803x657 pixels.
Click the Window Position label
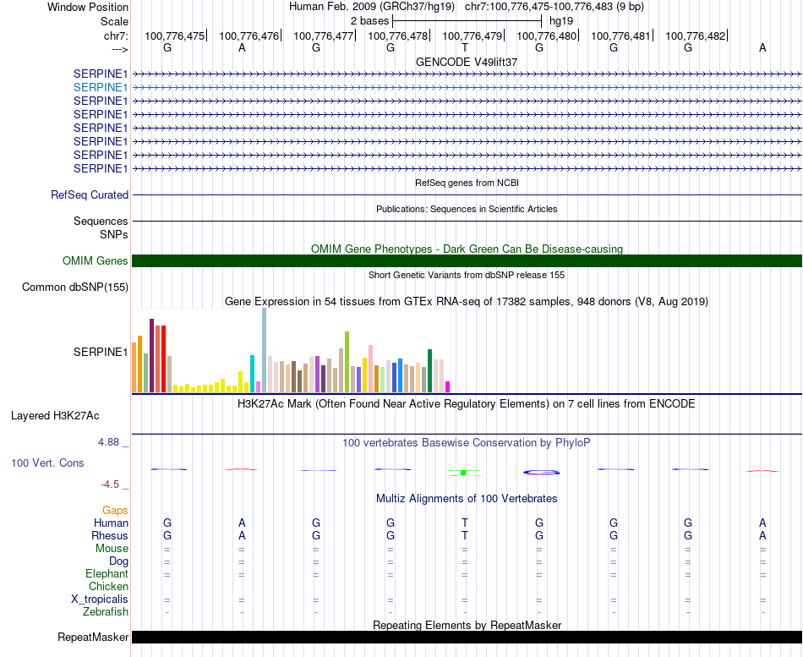pos(88,7)
